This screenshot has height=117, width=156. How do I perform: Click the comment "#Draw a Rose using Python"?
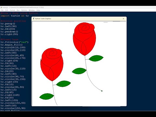tap(19, 13)
